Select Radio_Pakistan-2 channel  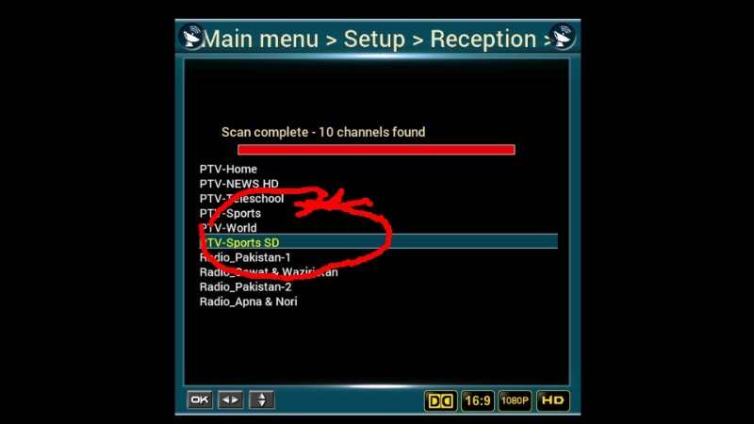pyautogui.click(x=246, y=287)
